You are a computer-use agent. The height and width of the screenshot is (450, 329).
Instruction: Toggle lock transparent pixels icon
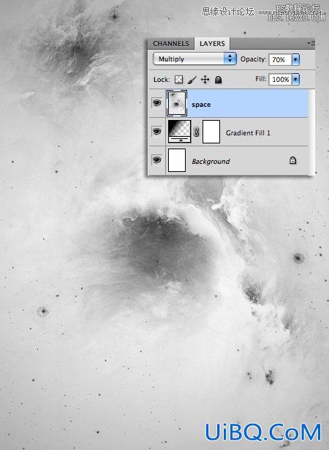[x=179, y=80]
